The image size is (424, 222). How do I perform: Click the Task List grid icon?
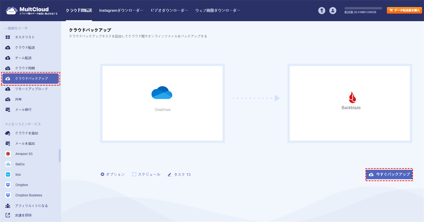(x=8, y=37)
